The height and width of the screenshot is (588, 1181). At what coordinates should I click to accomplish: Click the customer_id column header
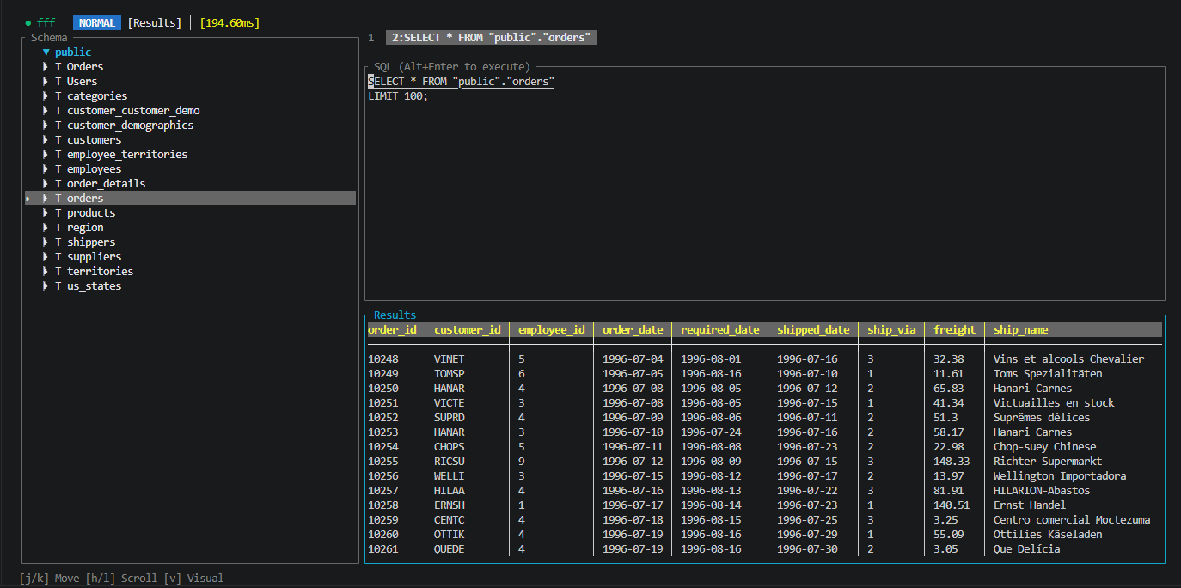coord(467,330)
